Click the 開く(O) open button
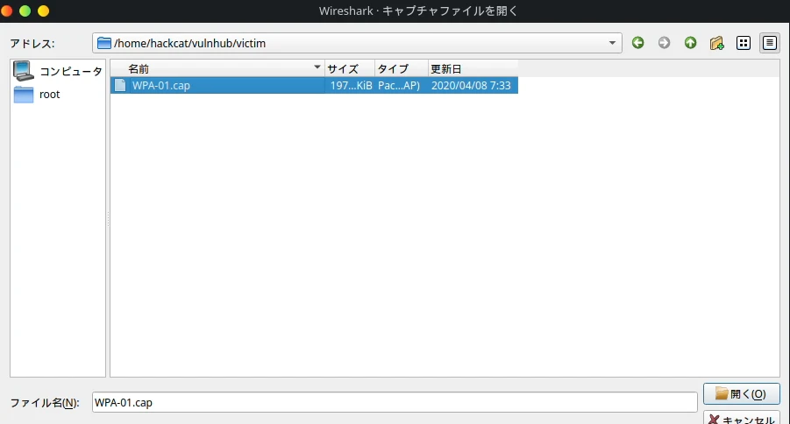 [x=741, y=394]
